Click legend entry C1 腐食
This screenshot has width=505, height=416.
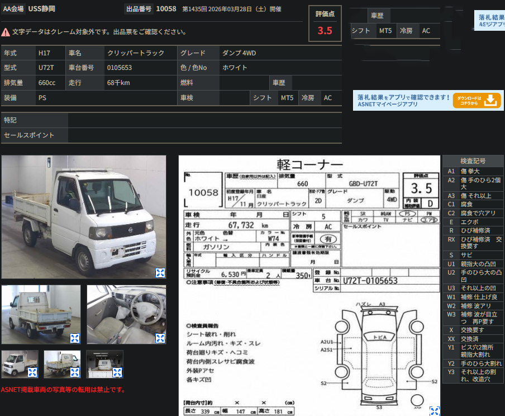click(x=473, y=204)
